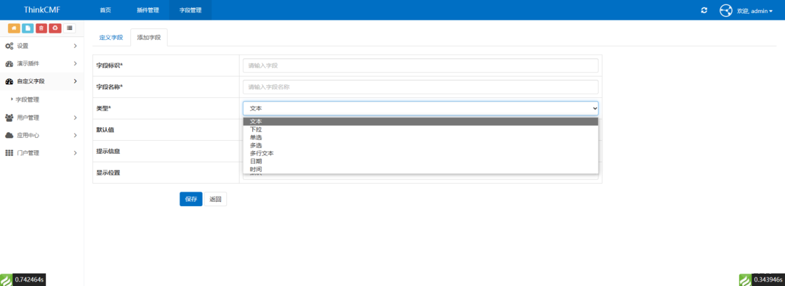Click the admin avatar icon

point(726,10)
